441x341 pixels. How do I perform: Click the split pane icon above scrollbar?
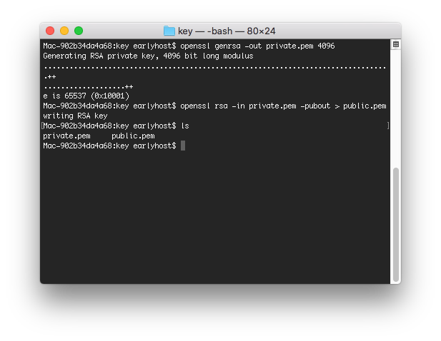point(396,45)
